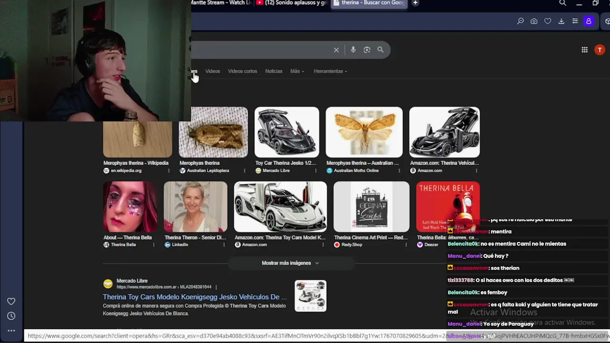Open Therina Toy Cars Modelo Koenigsegg link
610x343 pixels.
tap(194, 297)
